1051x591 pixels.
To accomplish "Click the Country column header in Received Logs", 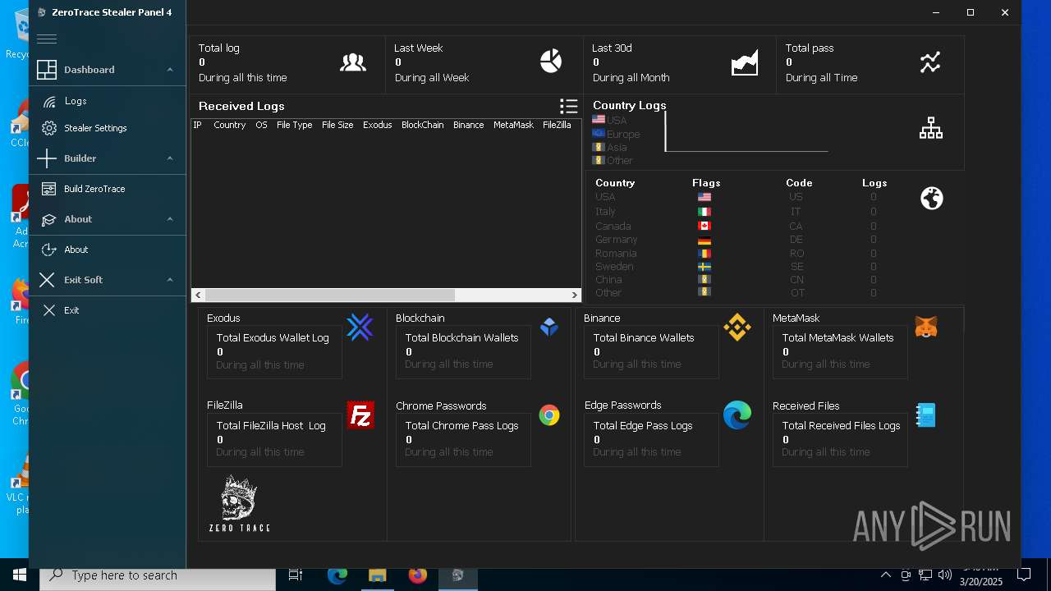I will [230, 126].
